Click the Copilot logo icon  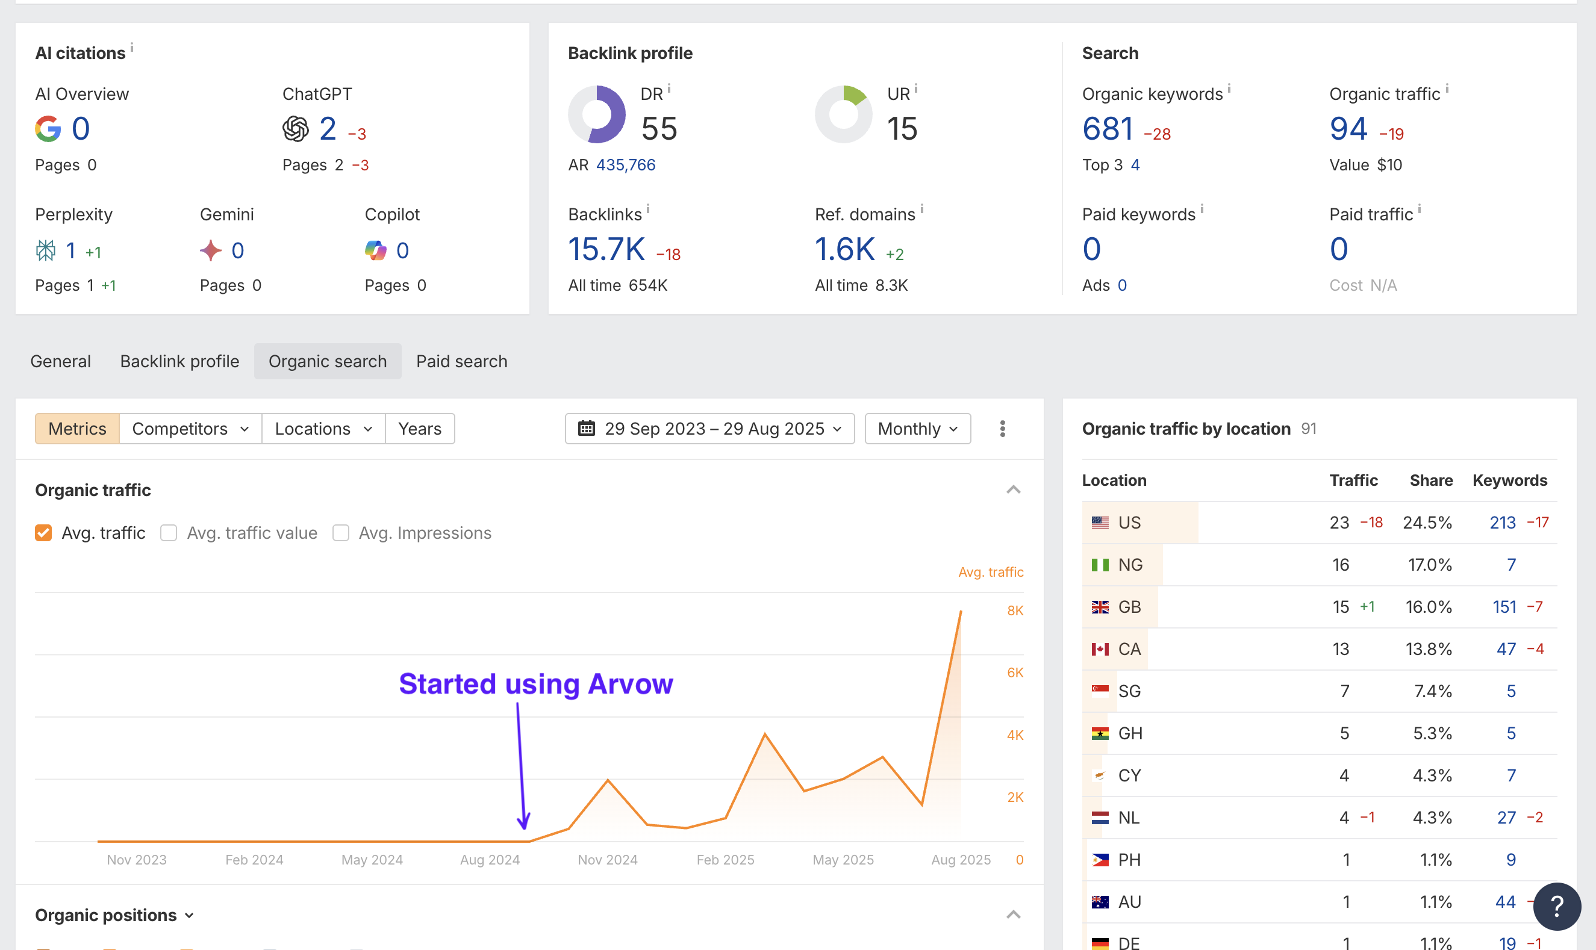[x=375, y=250]
